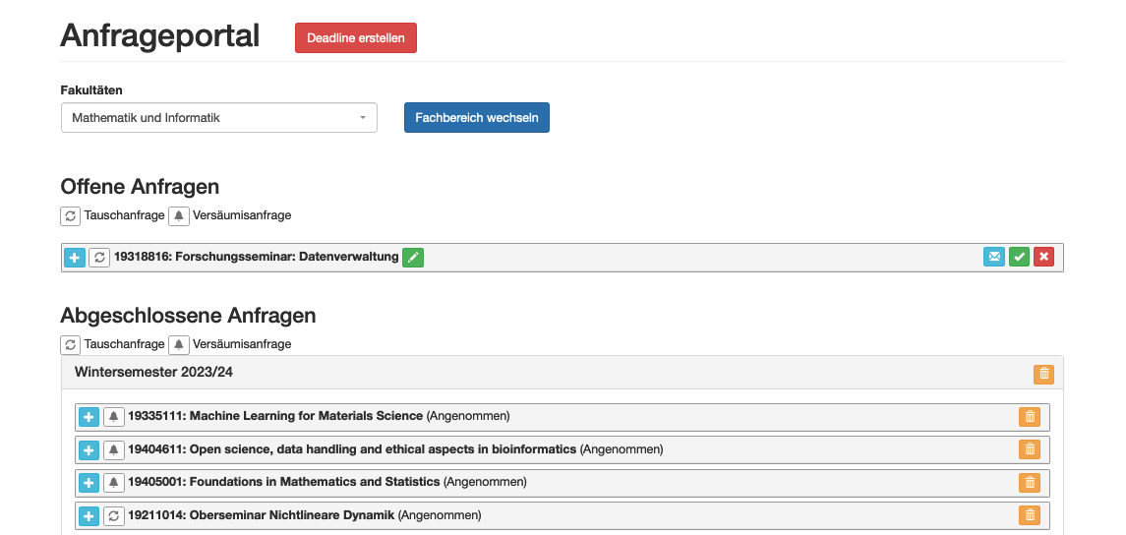
Task: Select the text 19318816: Forschungsseminar: Datenverwaltung
Action: (257, 257)
